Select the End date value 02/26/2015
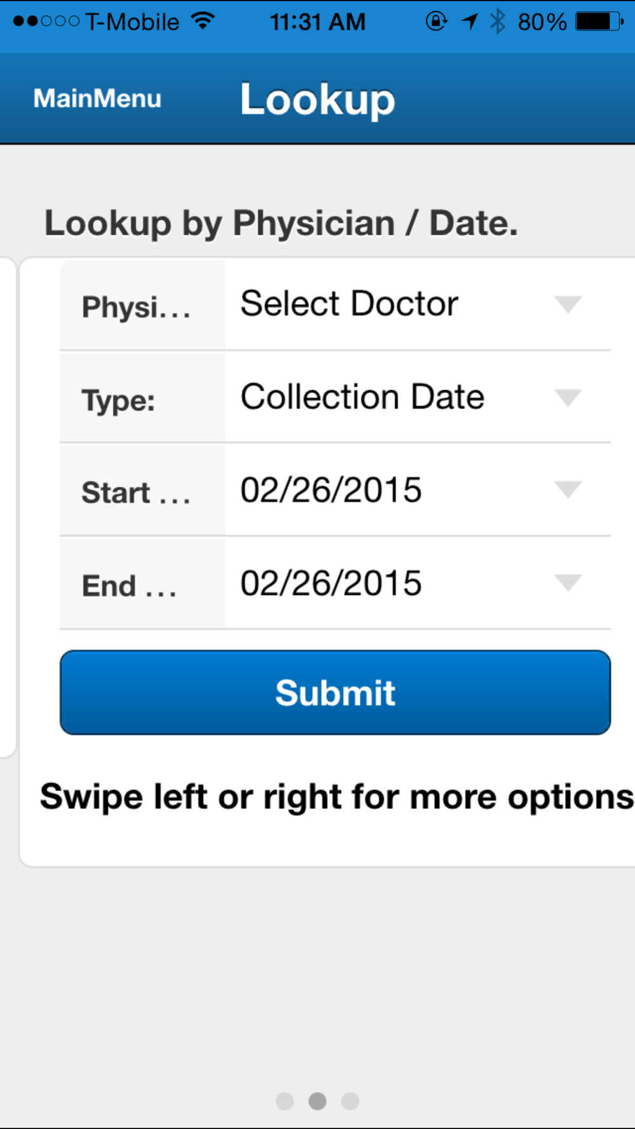Viewport: 635px width, 1129px height. point(331,583)
